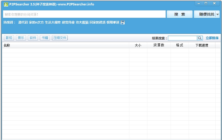Focus the 结果搜索 input field
This screenshot has width=222, height=140.
point(183,38)
